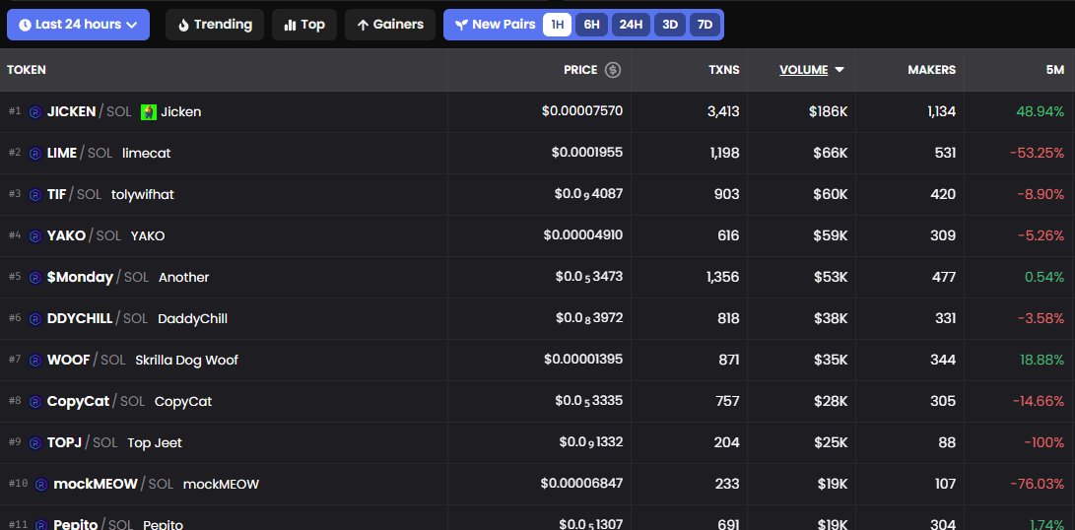Click JICKEN price $0.00007570
The image size is (1075, 530).
582,110
